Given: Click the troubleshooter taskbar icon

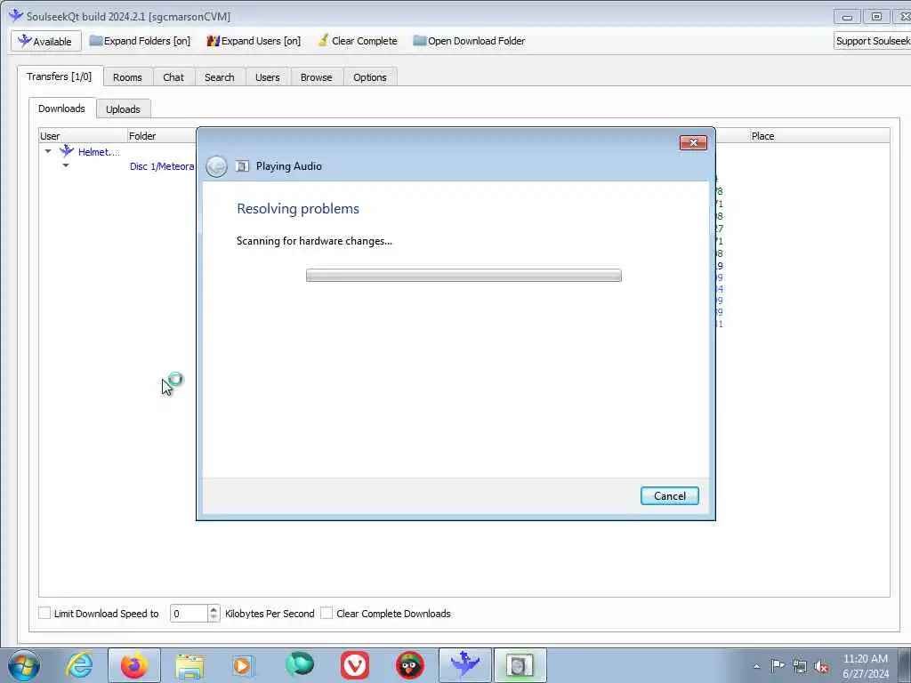Looking at the screenshot, I should point(520,665).
